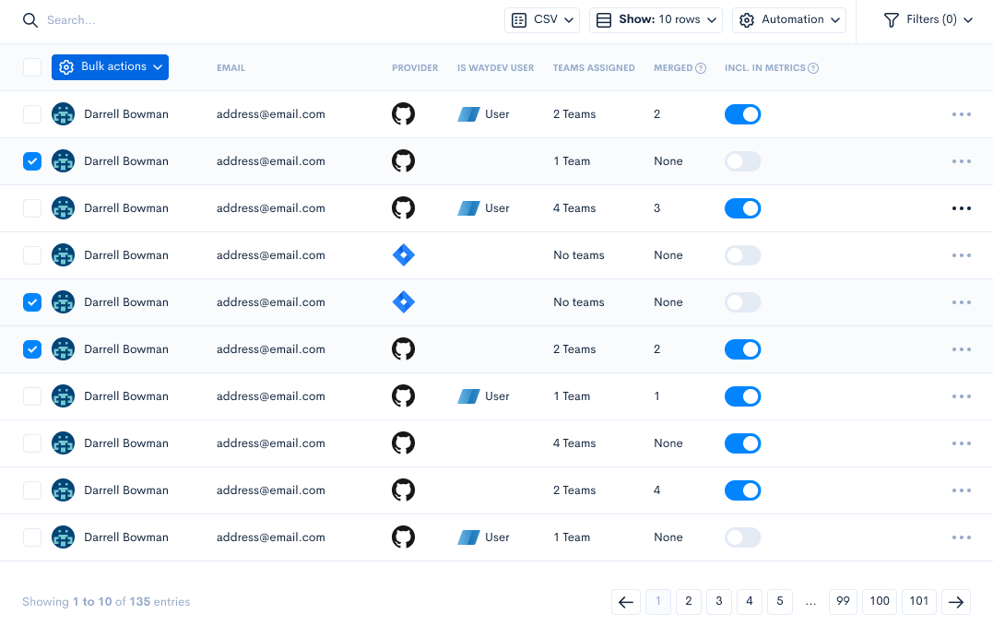This screenshot has height=637, width=993.
Task: Open the three-dot menu for the row with merged value 3
Action: tap(962, 208)
